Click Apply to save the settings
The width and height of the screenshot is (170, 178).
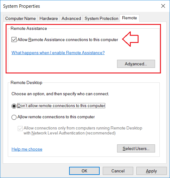152,171
